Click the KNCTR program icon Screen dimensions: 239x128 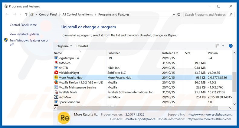[x=56, y=68]
